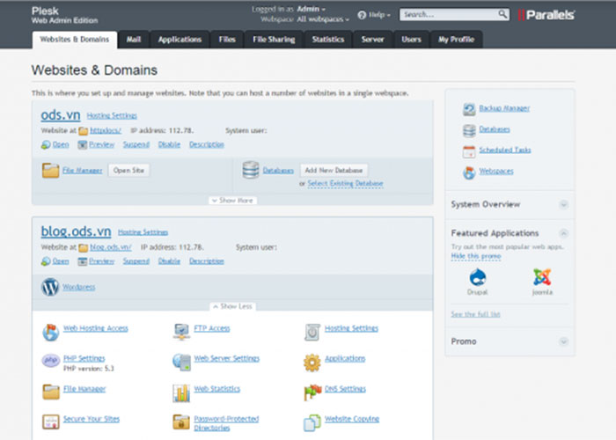Open the Drupal featured application icon
This screenshot has width=616, height=440.
coord(479,277)
